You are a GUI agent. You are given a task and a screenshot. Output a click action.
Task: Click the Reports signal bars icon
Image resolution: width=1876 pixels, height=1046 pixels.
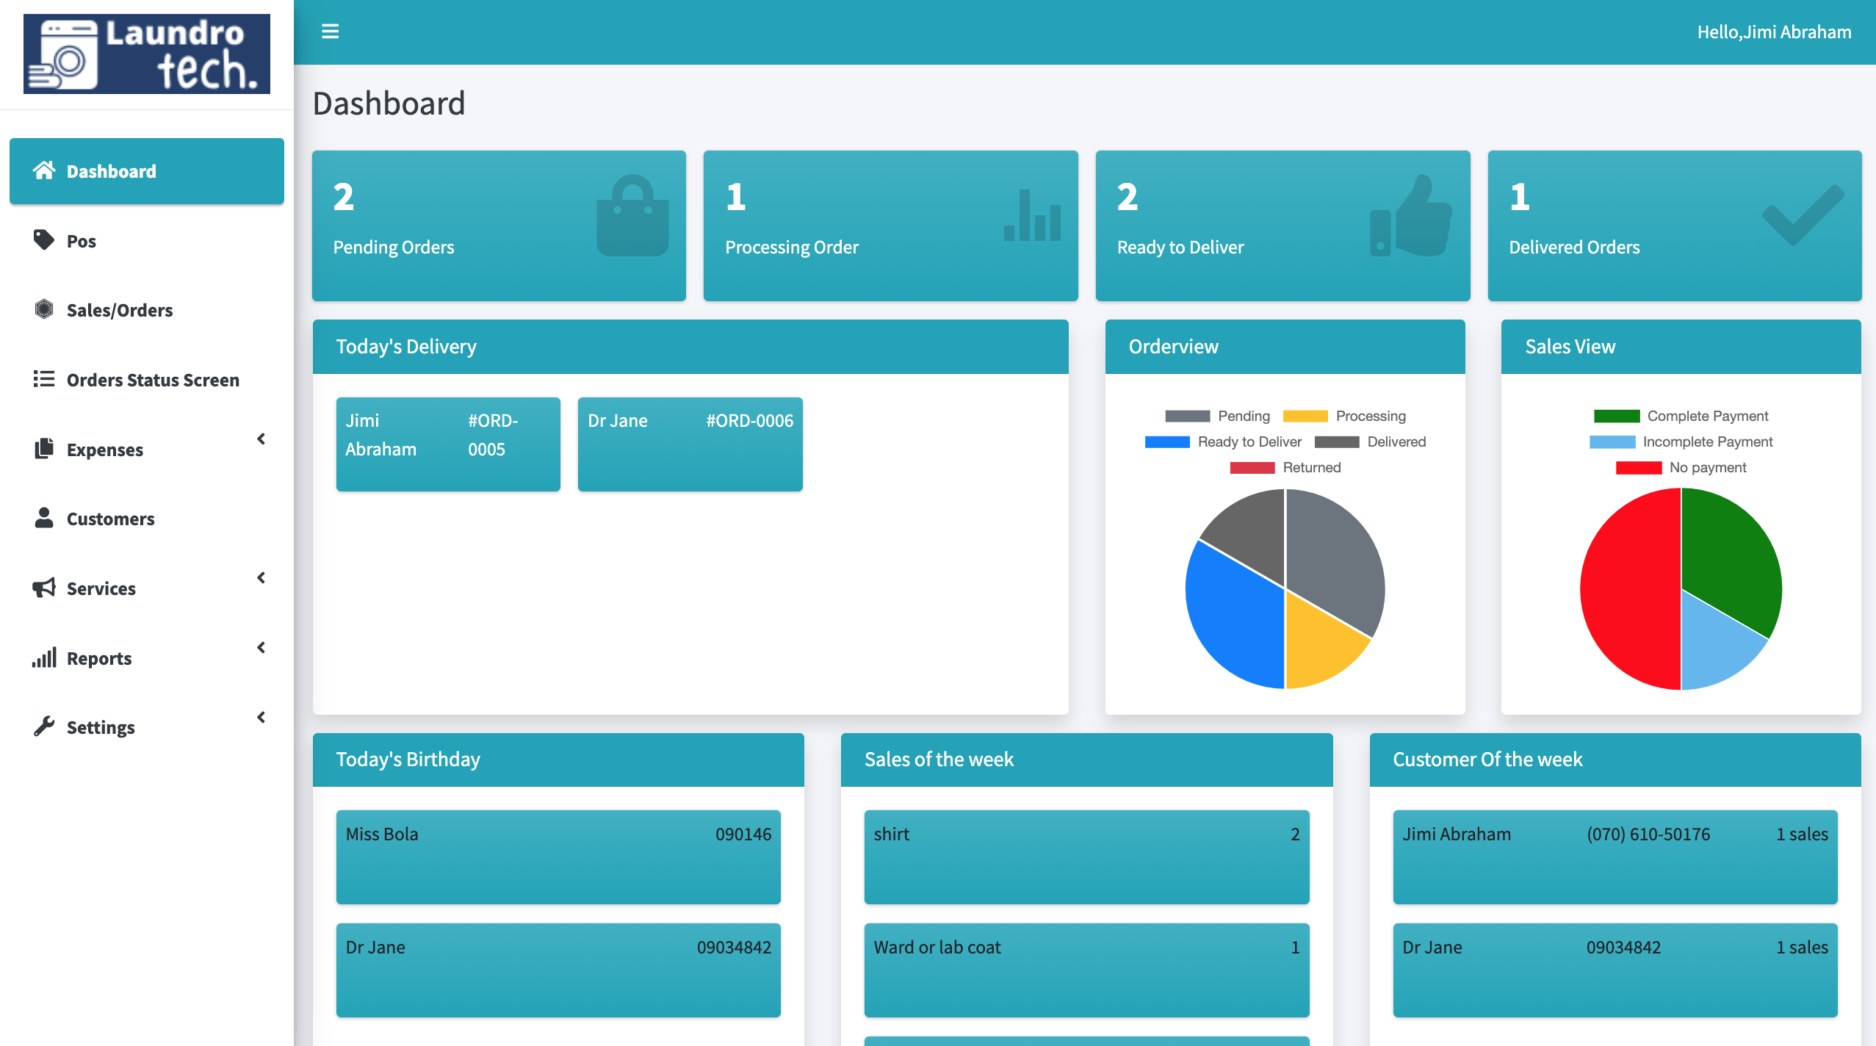coord(44,657)
